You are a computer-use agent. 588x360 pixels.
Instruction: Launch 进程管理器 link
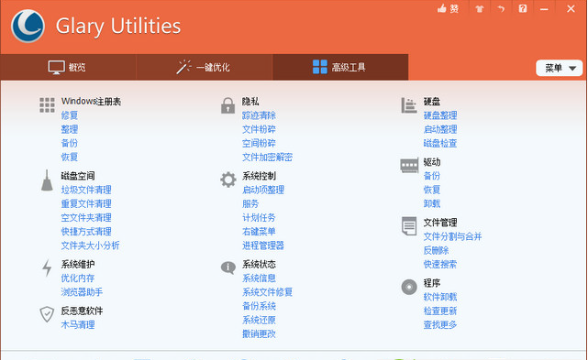pos(263,245)
